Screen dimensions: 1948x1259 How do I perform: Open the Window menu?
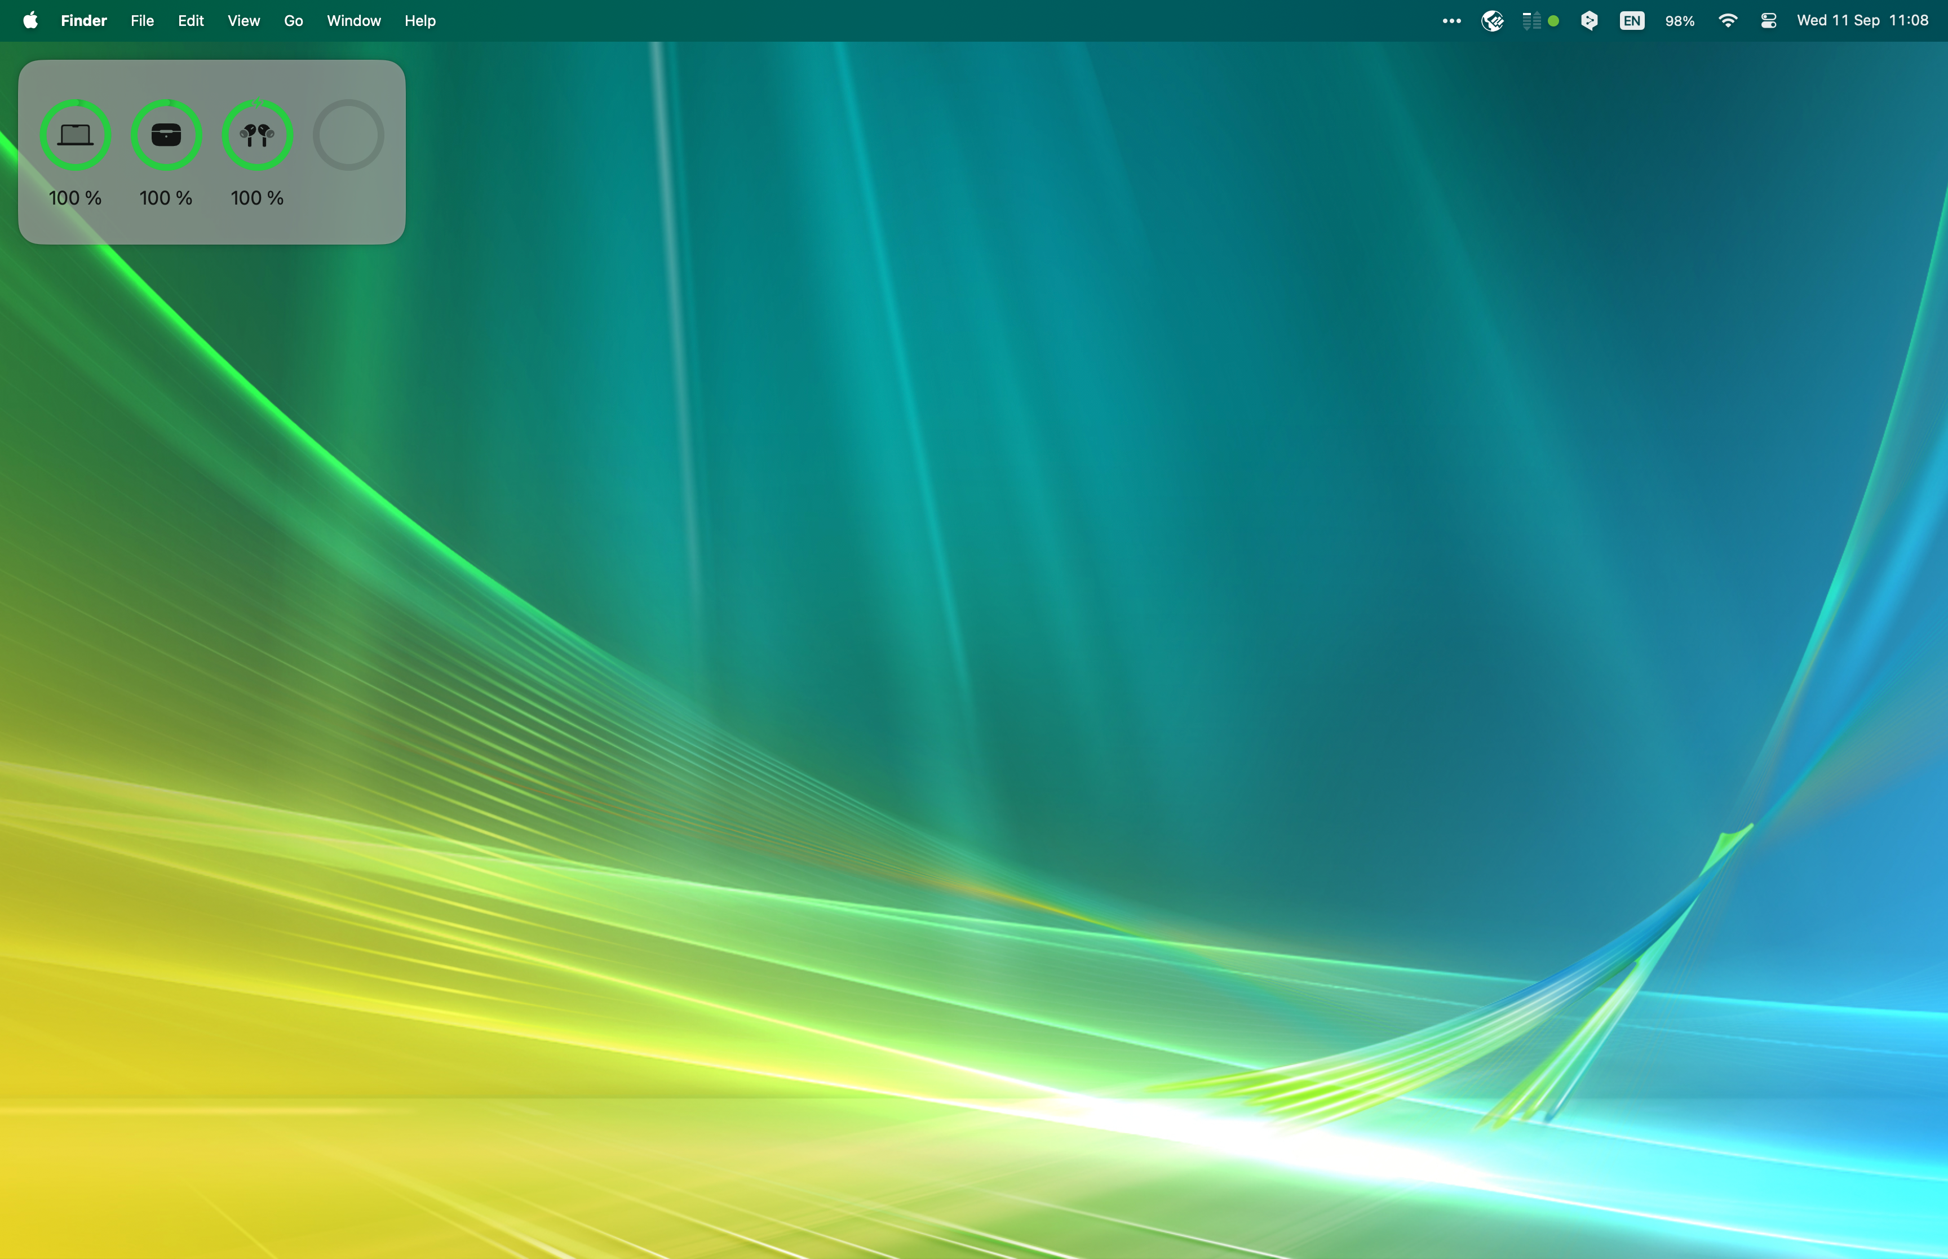pos(353,20)
